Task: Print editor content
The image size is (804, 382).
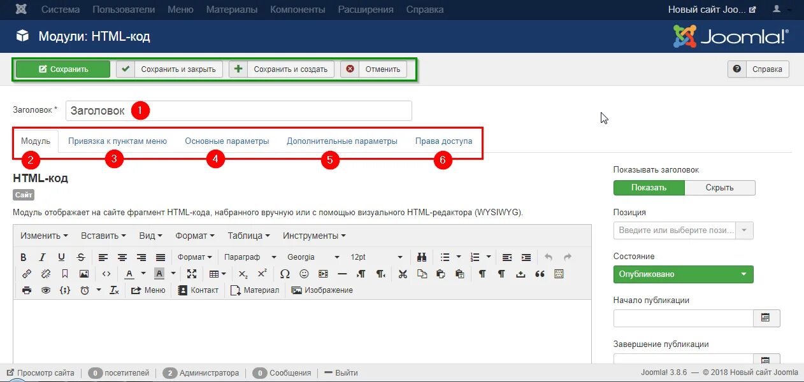Action: (26, 290)
